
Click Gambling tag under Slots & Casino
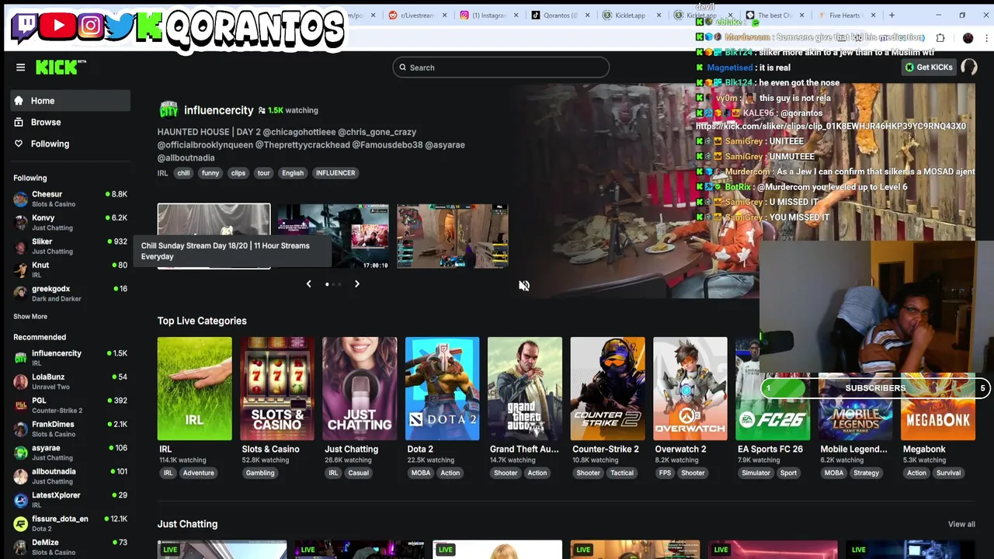[260, 473]
